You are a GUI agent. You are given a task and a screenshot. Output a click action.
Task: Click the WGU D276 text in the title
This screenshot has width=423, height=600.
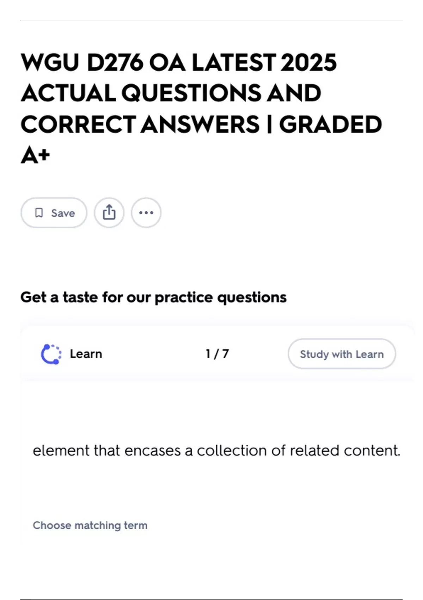tap(82, 62)
